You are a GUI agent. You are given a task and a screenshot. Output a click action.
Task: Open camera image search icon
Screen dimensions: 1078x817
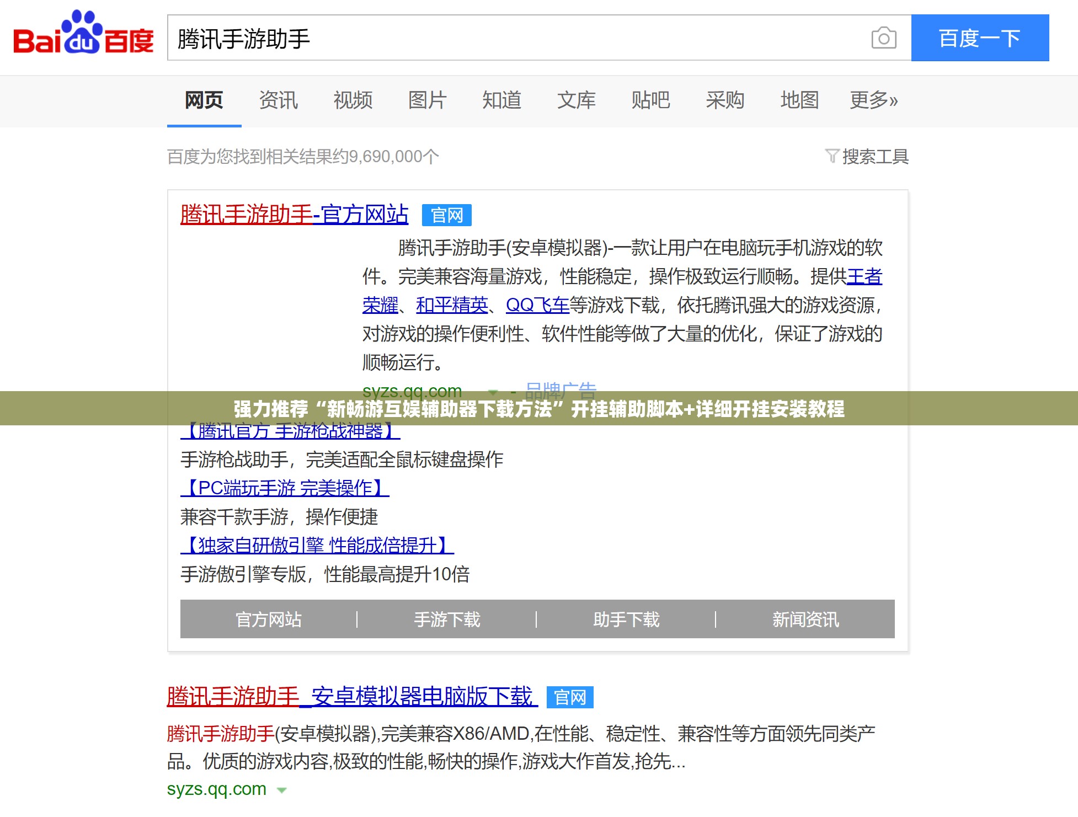pyautogui.click(x=884, y=38)
